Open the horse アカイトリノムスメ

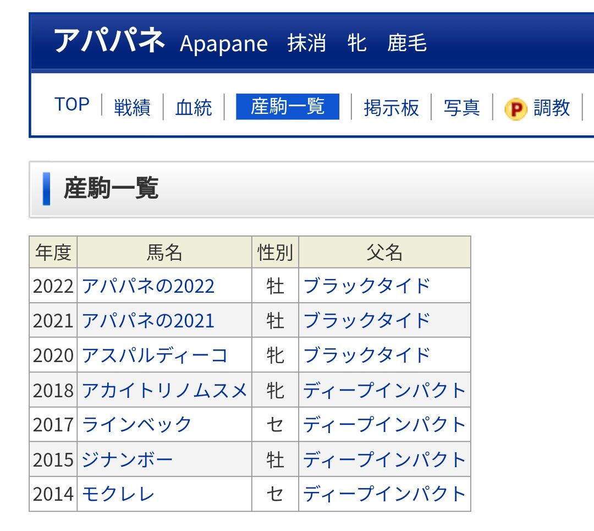[164, 390]
